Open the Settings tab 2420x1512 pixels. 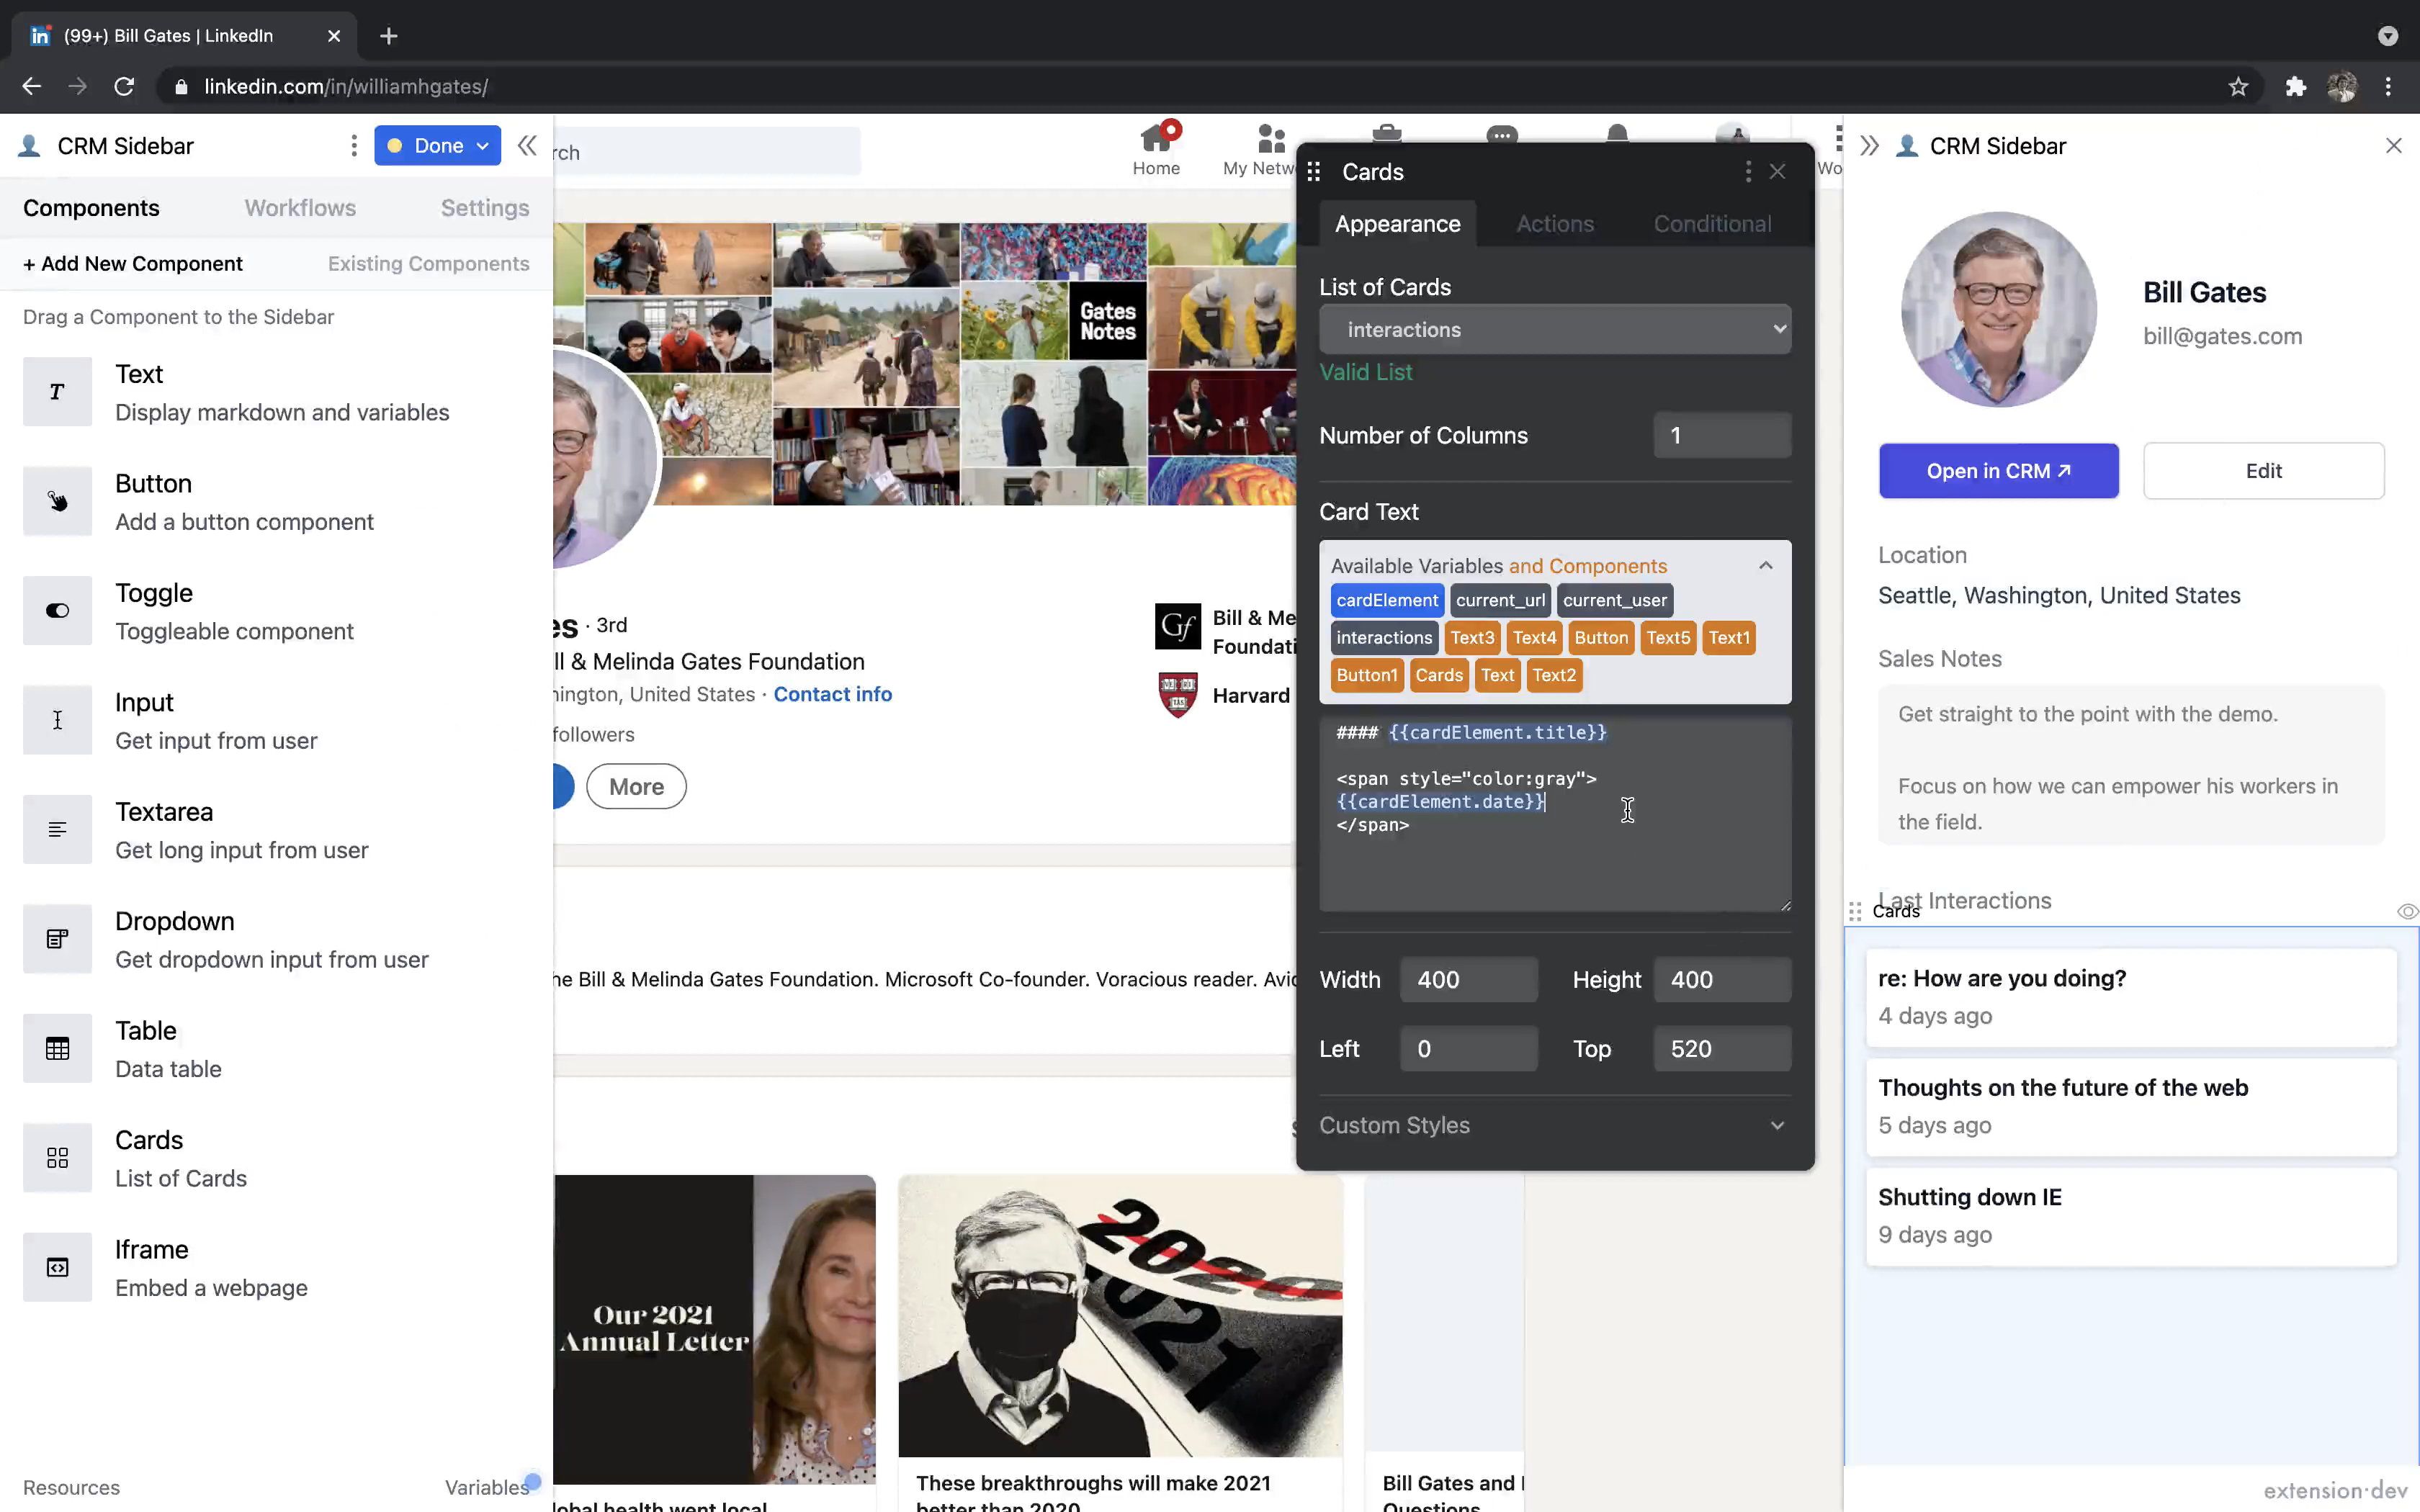click(x=485, y=208)
